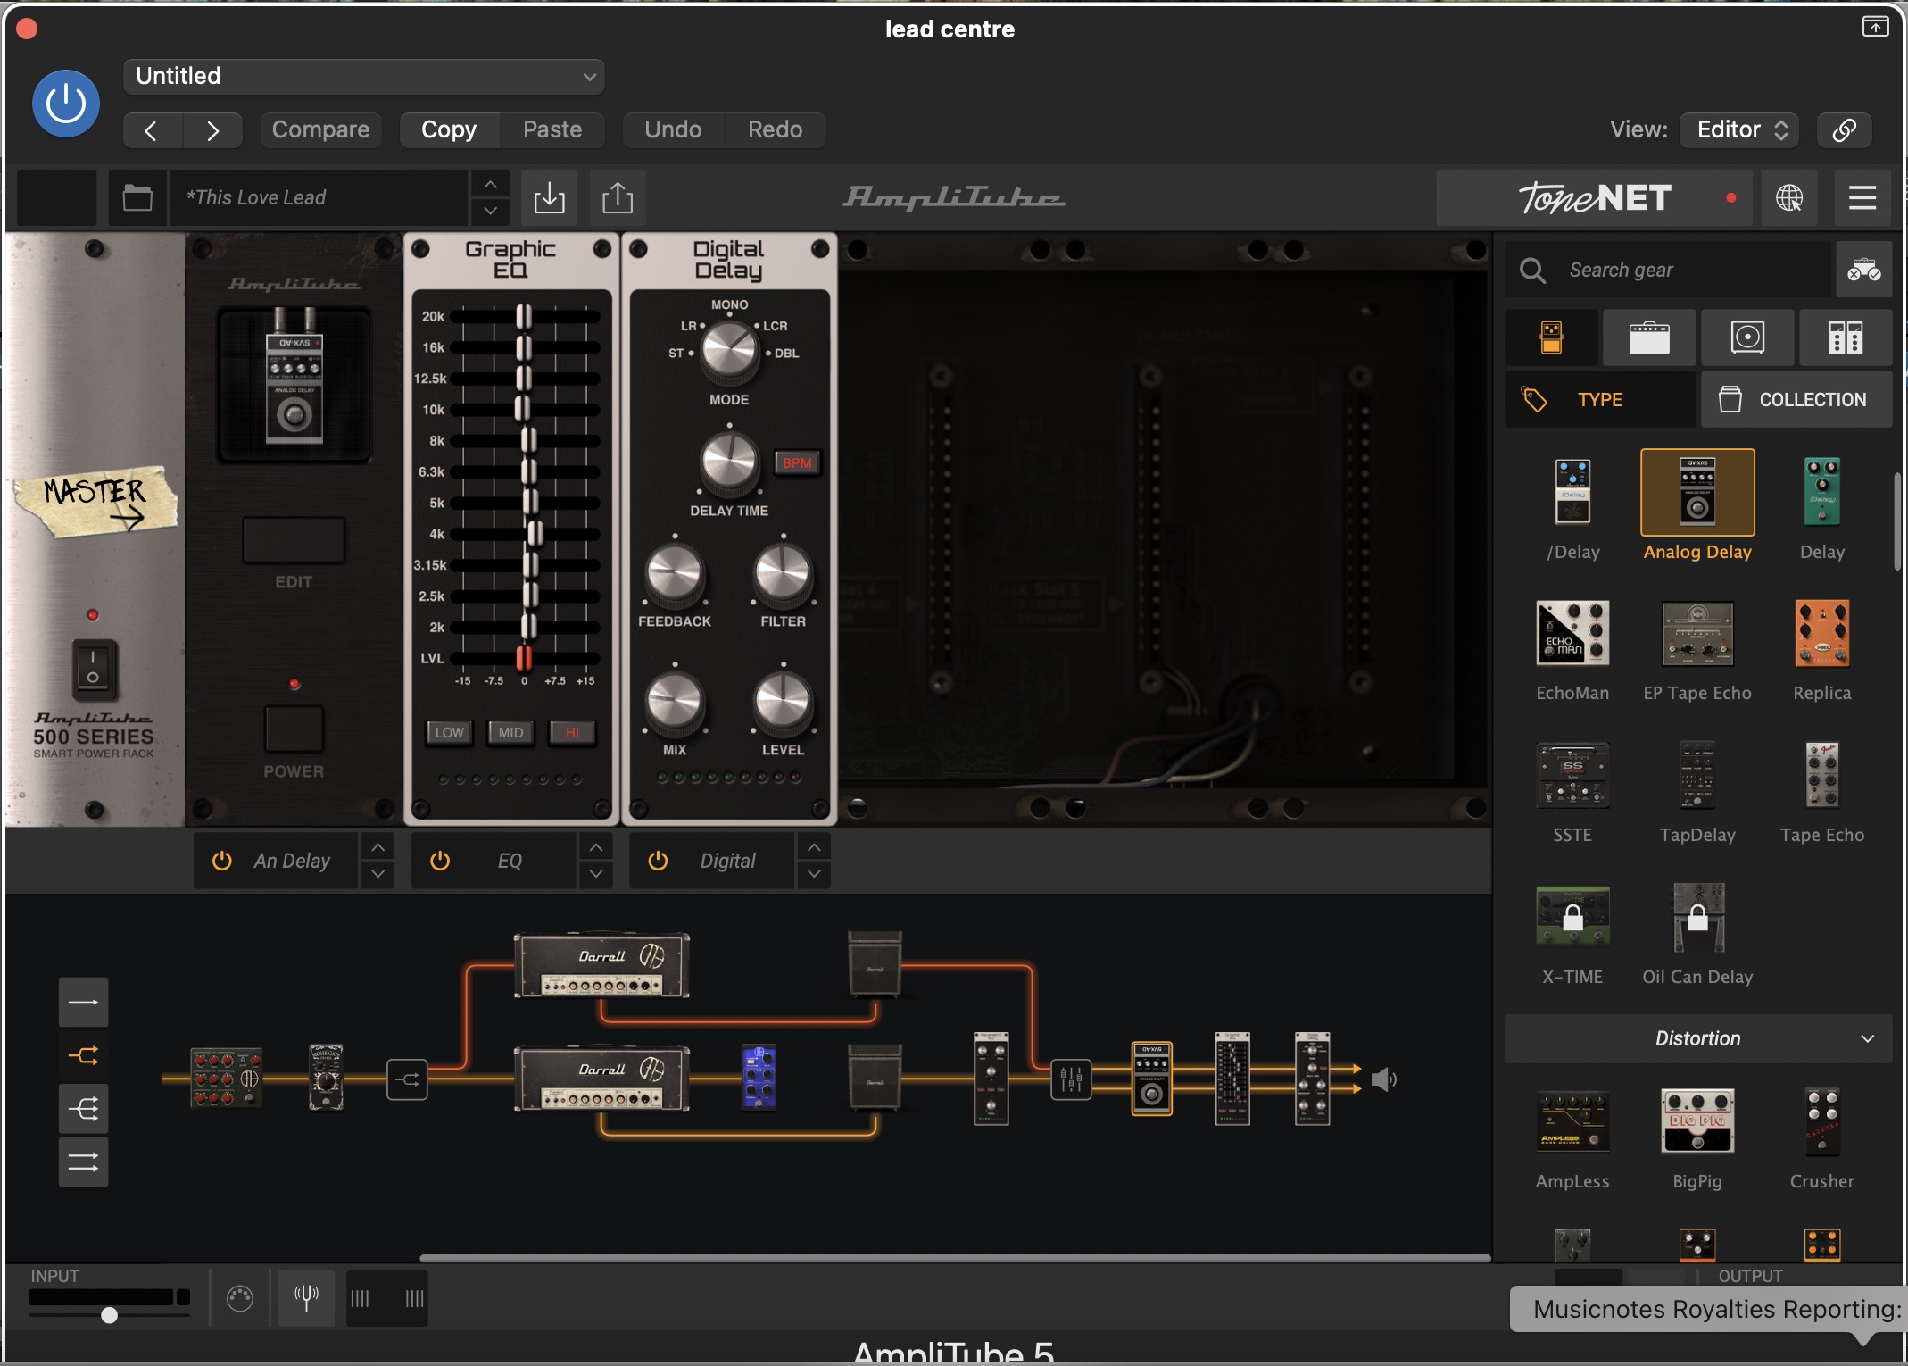Toggle the 500 Series rack master switch

point(93,669)
